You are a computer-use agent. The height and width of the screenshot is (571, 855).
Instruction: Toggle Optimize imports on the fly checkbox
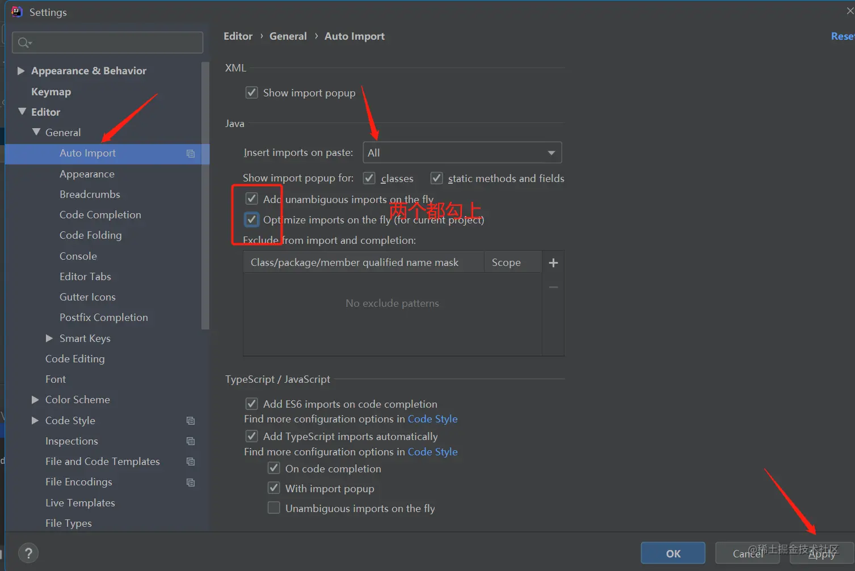tap(251, 219)
